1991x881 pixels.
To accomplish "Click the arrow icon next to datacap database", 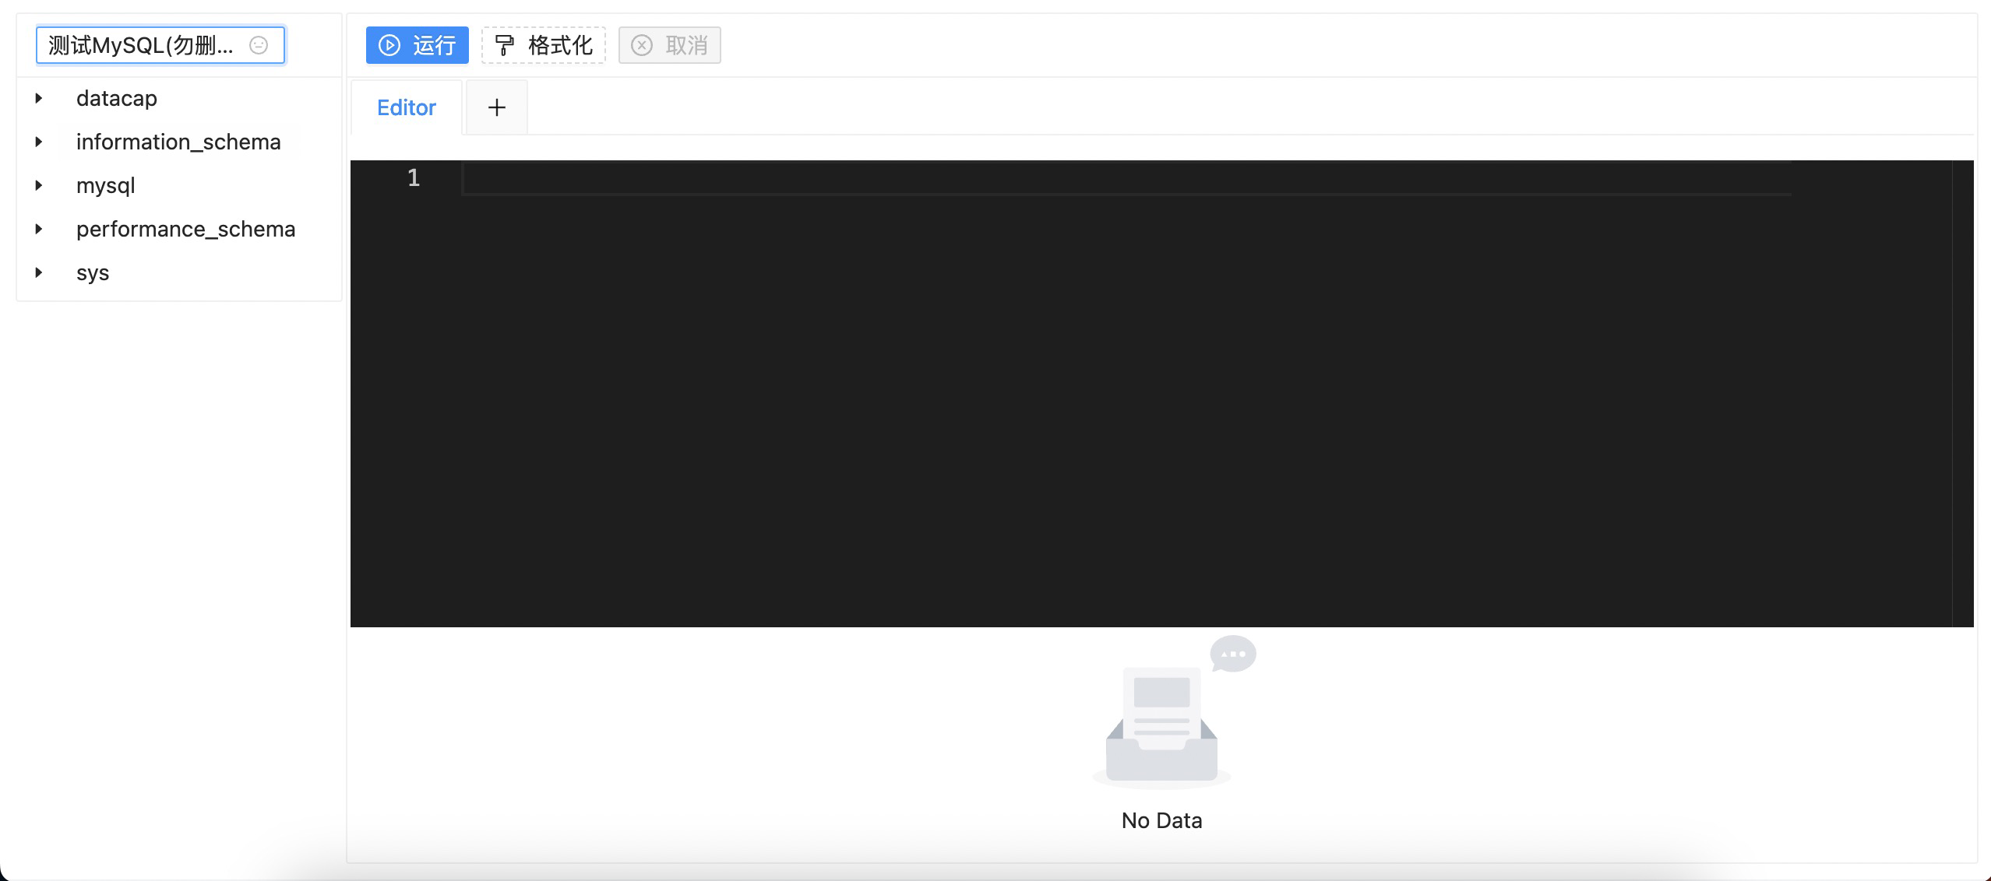I will pos(39,97).
